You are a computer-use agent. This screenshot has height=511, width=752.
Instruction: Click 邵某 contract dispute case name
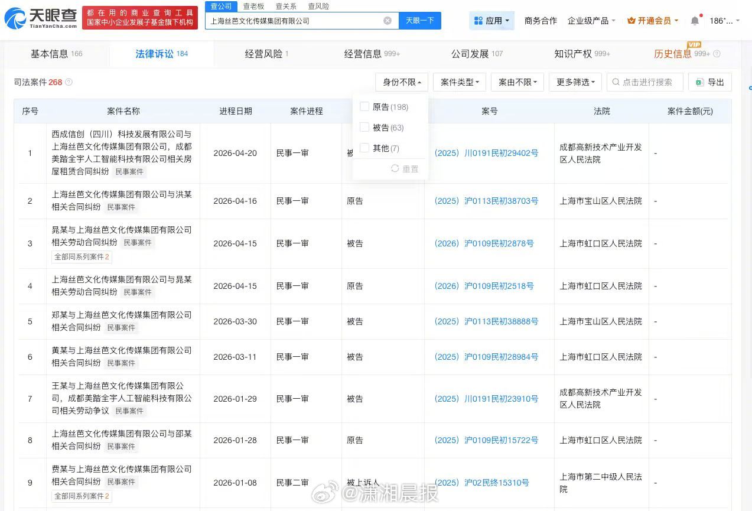tap(122, 440)
